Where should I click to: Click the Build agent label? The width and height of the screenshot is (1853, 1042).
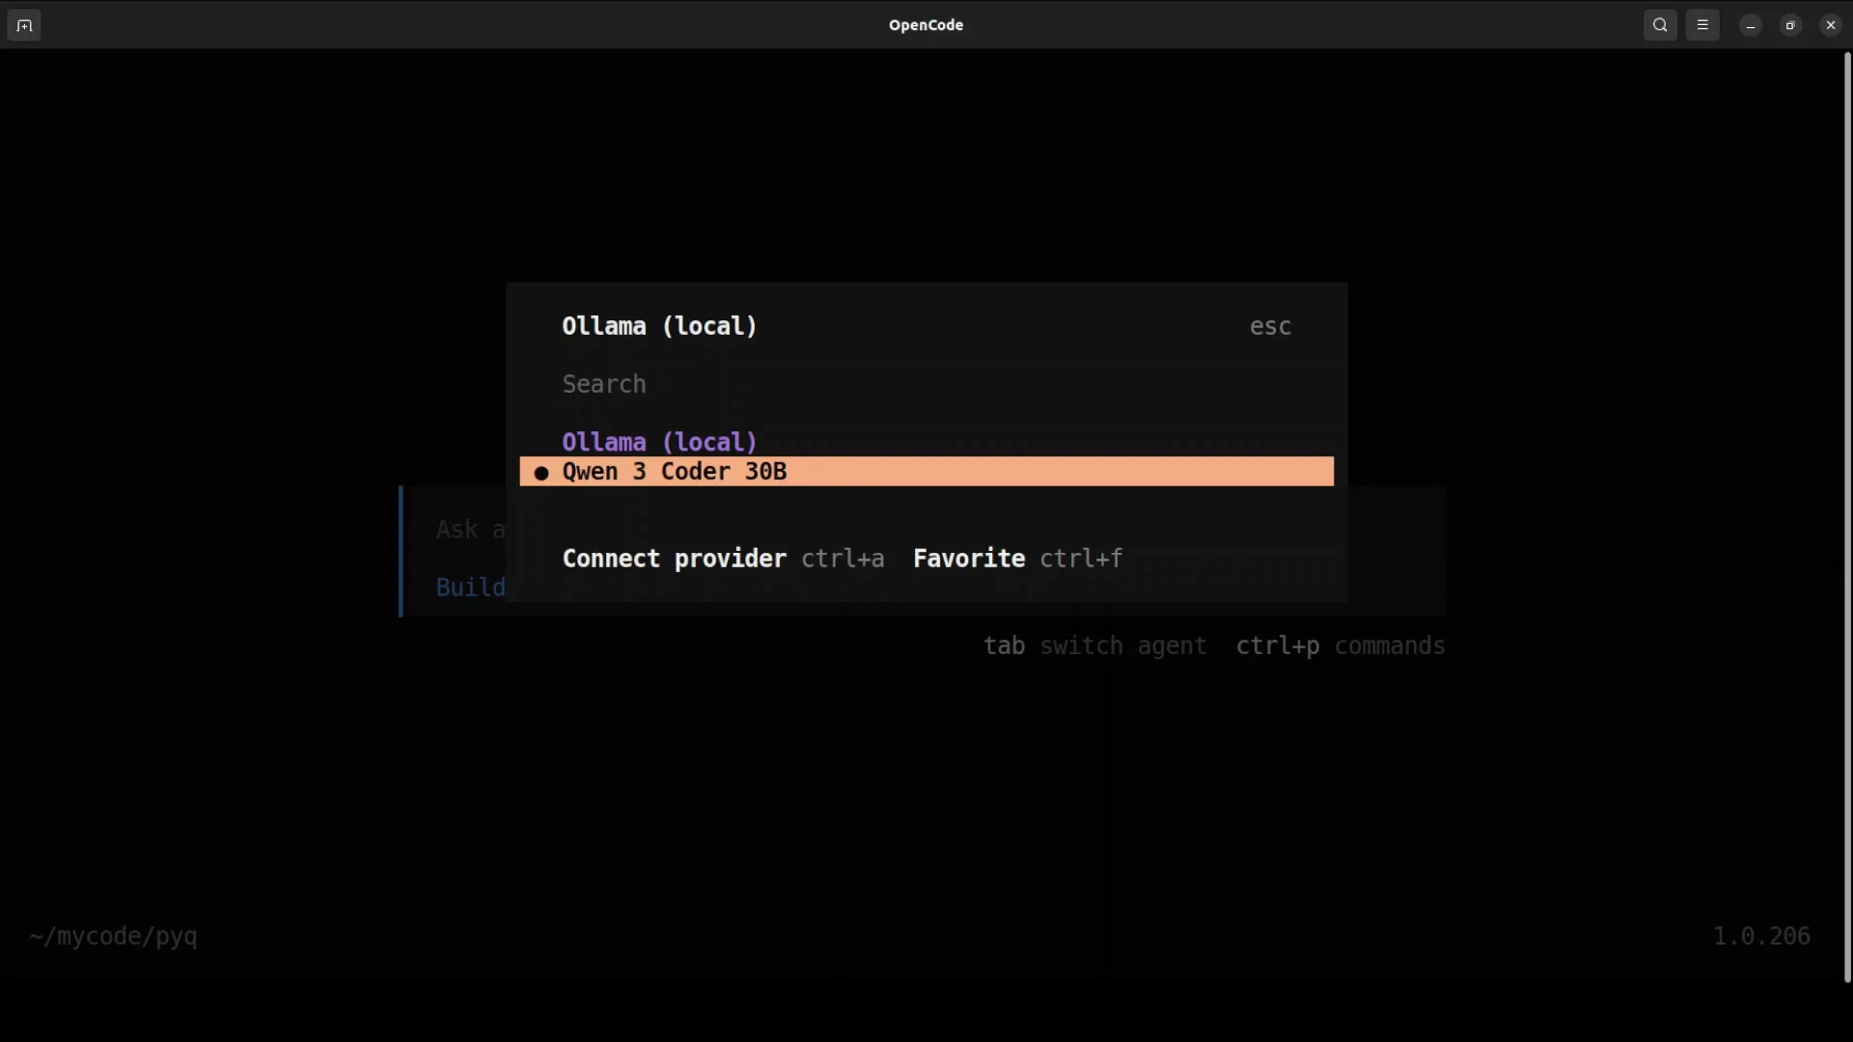(x=470, y=588)
